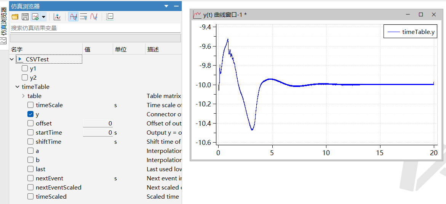Click the 描述 column header
Image resolution: width=446 pixels, height=204 pixels.
click(x=153, y=50)
